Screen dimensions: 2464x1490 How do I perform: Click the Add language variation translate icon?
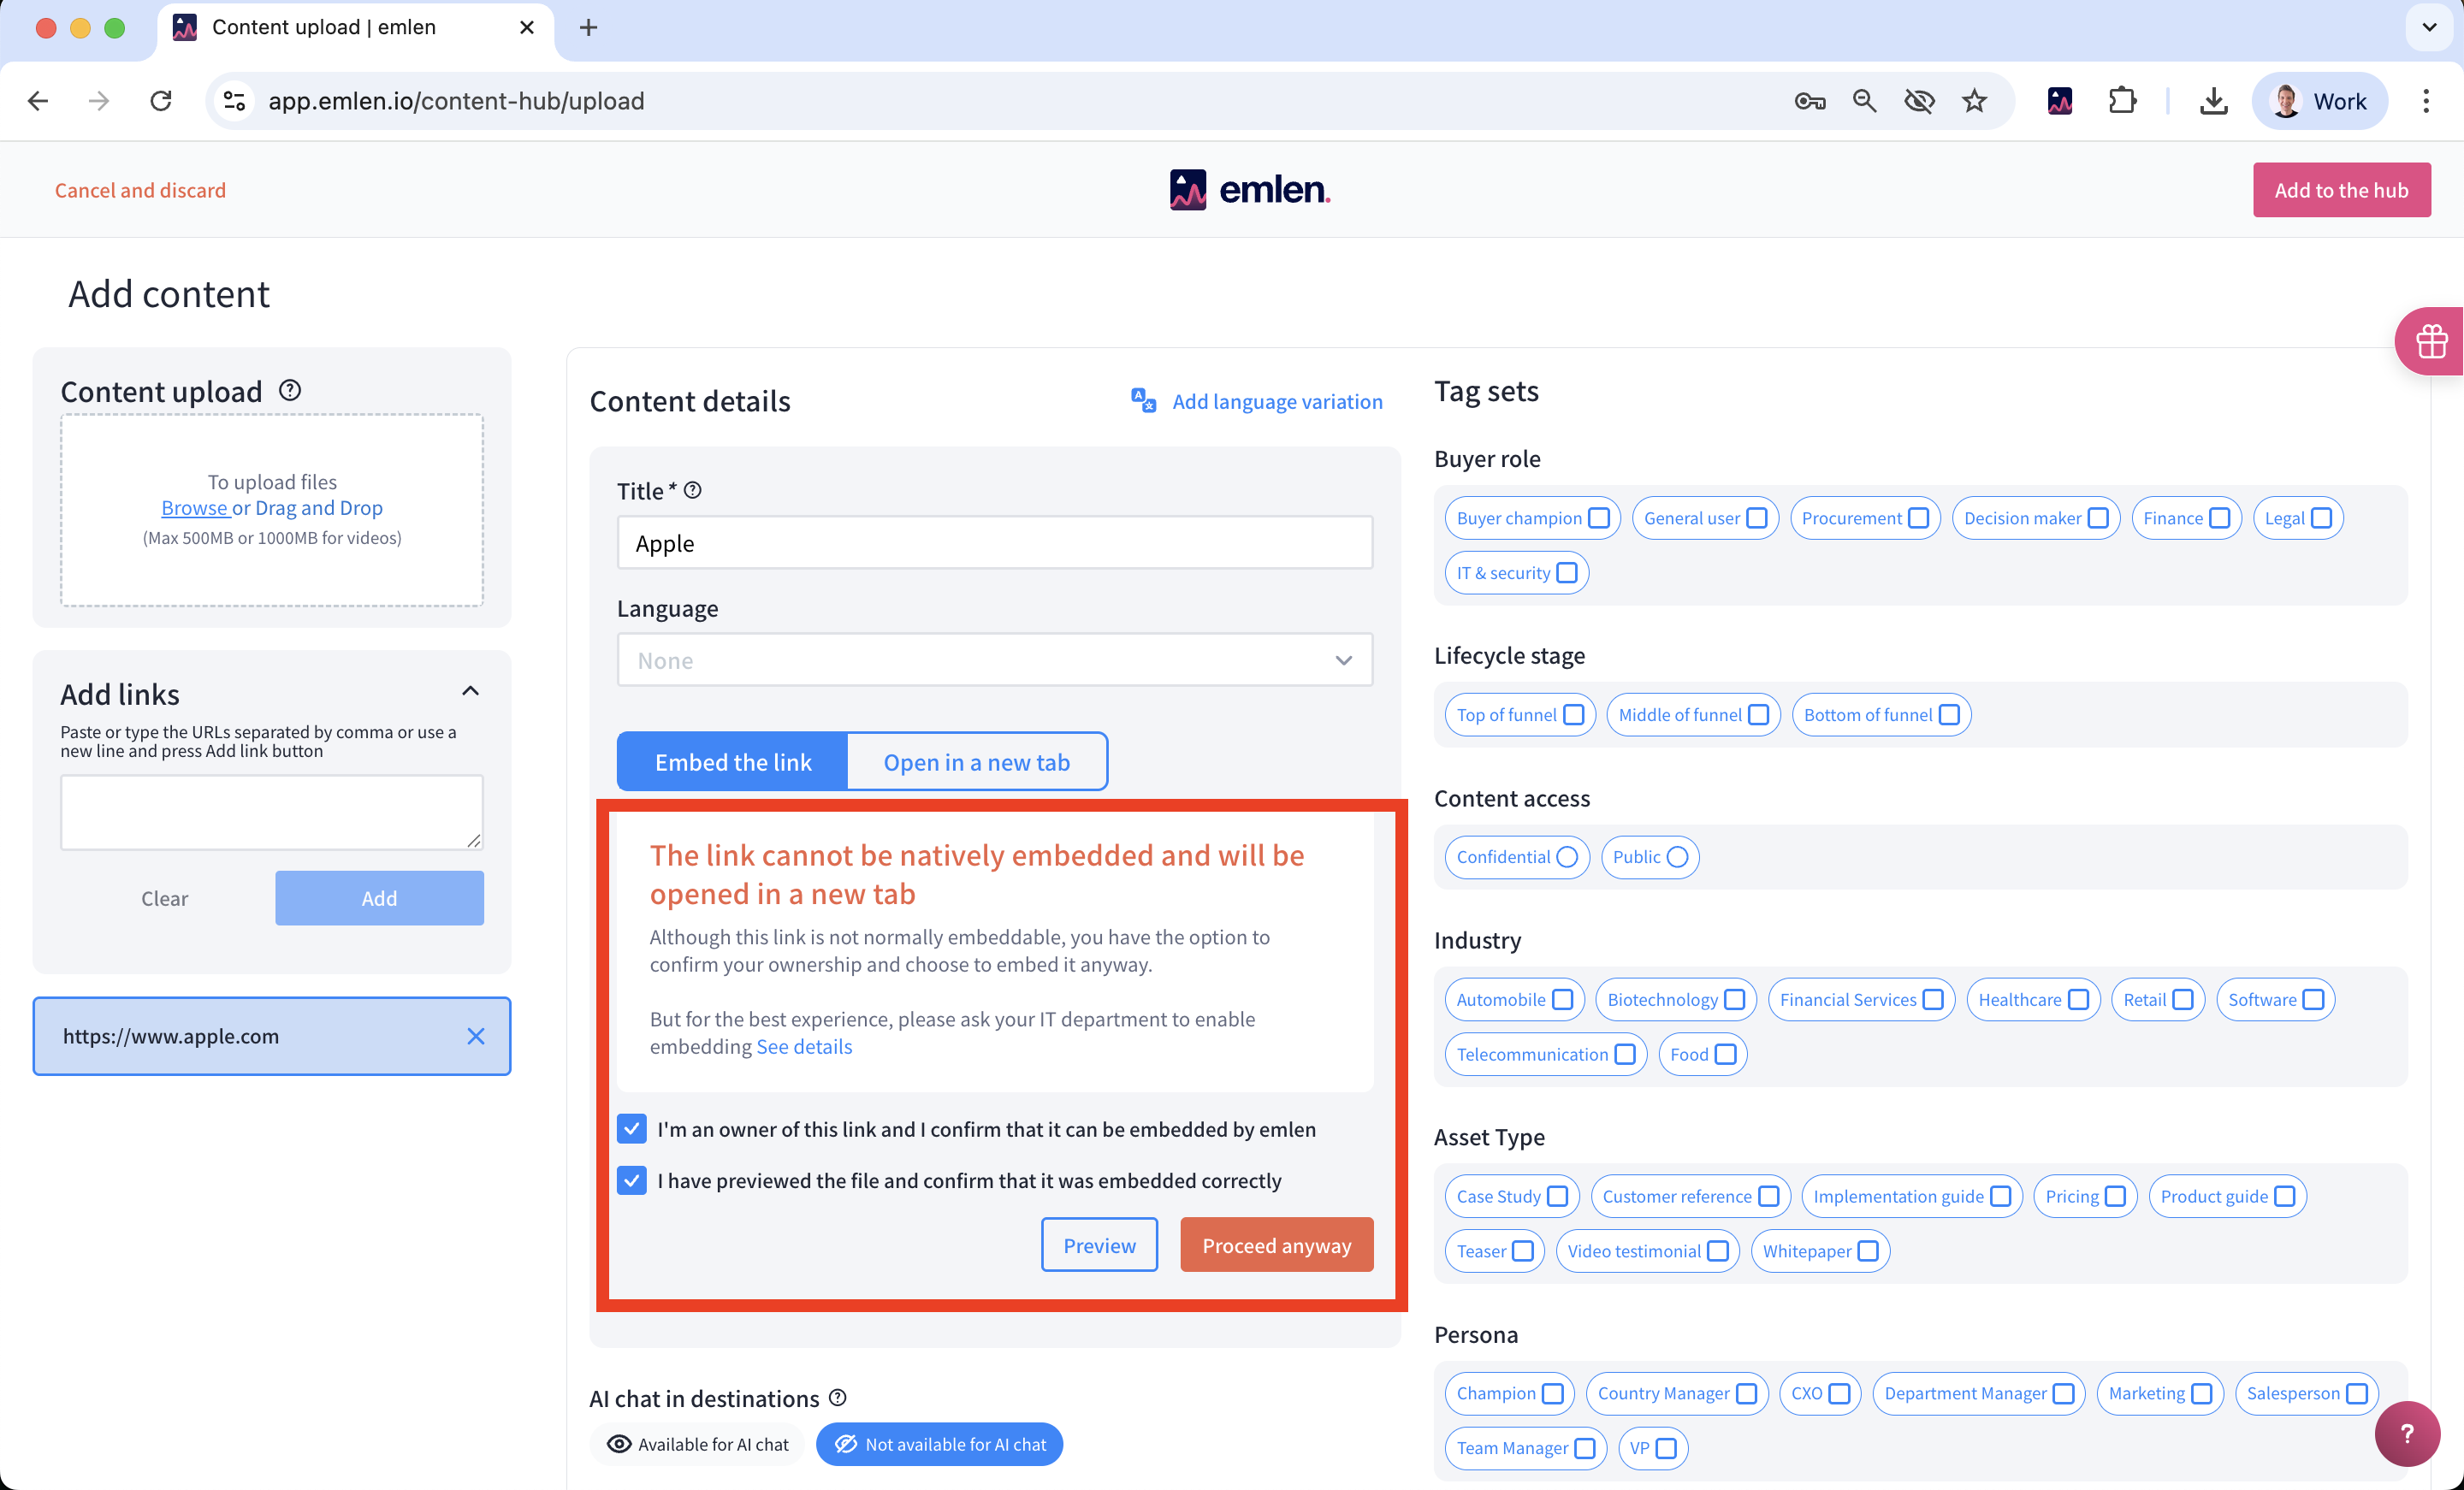coord(1143,400)
